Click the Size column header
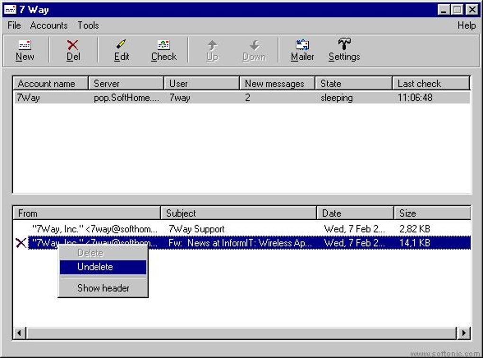Image resolution: width=483 pixels, height=358 pixels. (432, 213)
